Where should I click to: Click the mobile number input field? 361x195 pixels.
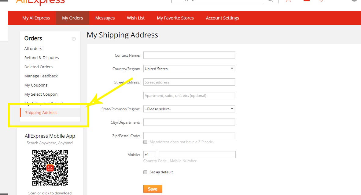click(x=197, y=154)
